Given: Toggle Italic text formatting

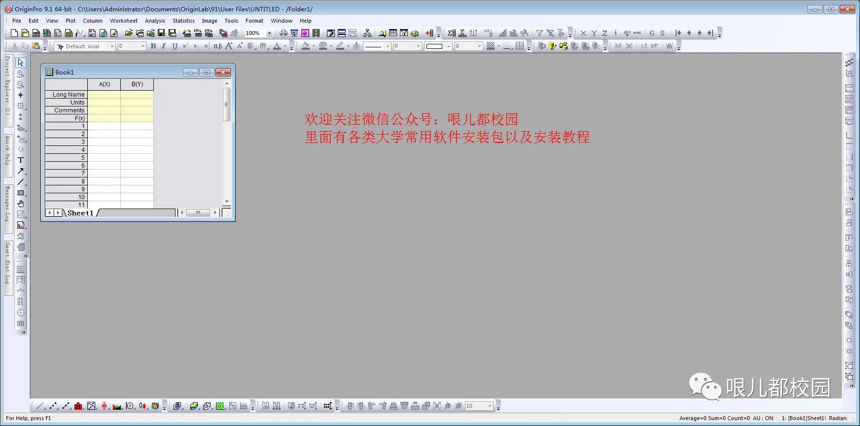Looking at the screenshot, I should pos(164,46).
